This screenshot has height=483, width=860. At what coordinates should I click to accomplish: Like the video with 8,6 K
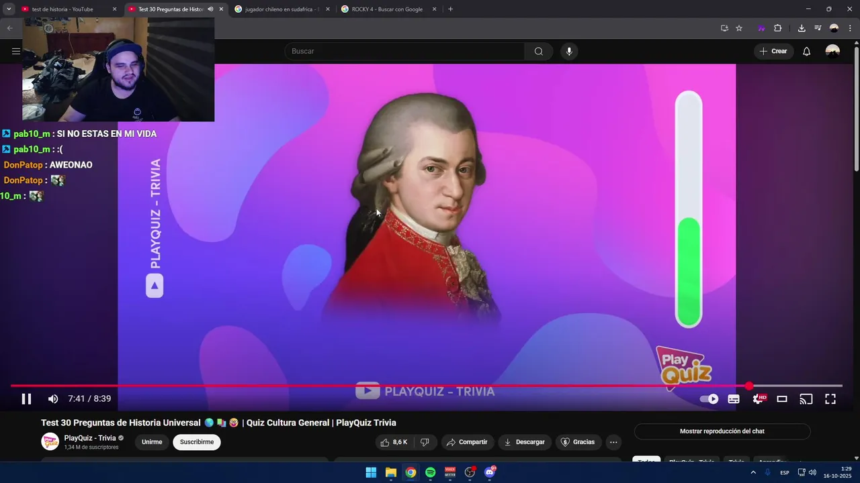394,442
